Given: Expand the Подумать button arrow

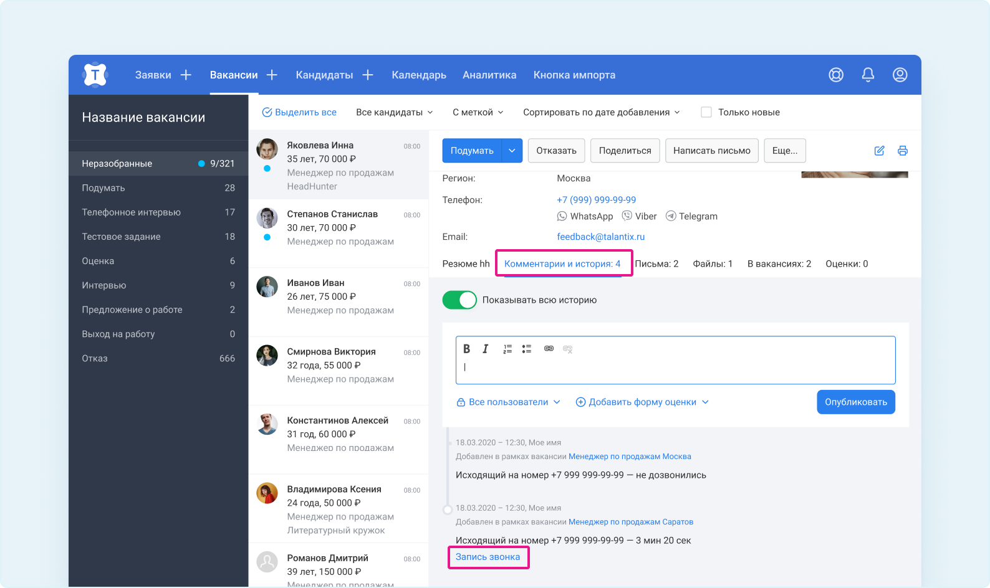Looking at the screenshot, I should pos(512,151).
